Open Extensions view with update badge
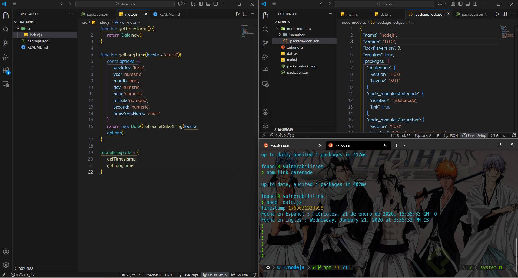The height and width of the screenshot is (278, 518). [6, 71]
